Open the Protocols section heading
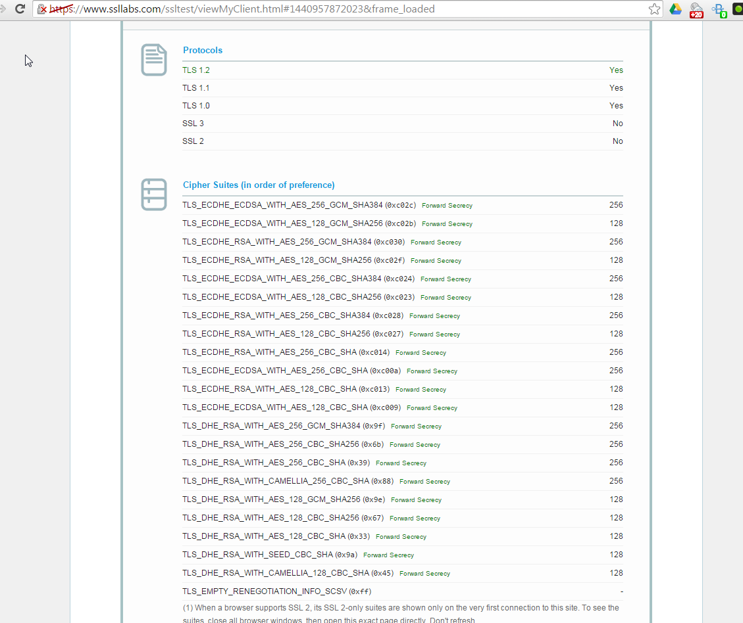 click(202, 50)
